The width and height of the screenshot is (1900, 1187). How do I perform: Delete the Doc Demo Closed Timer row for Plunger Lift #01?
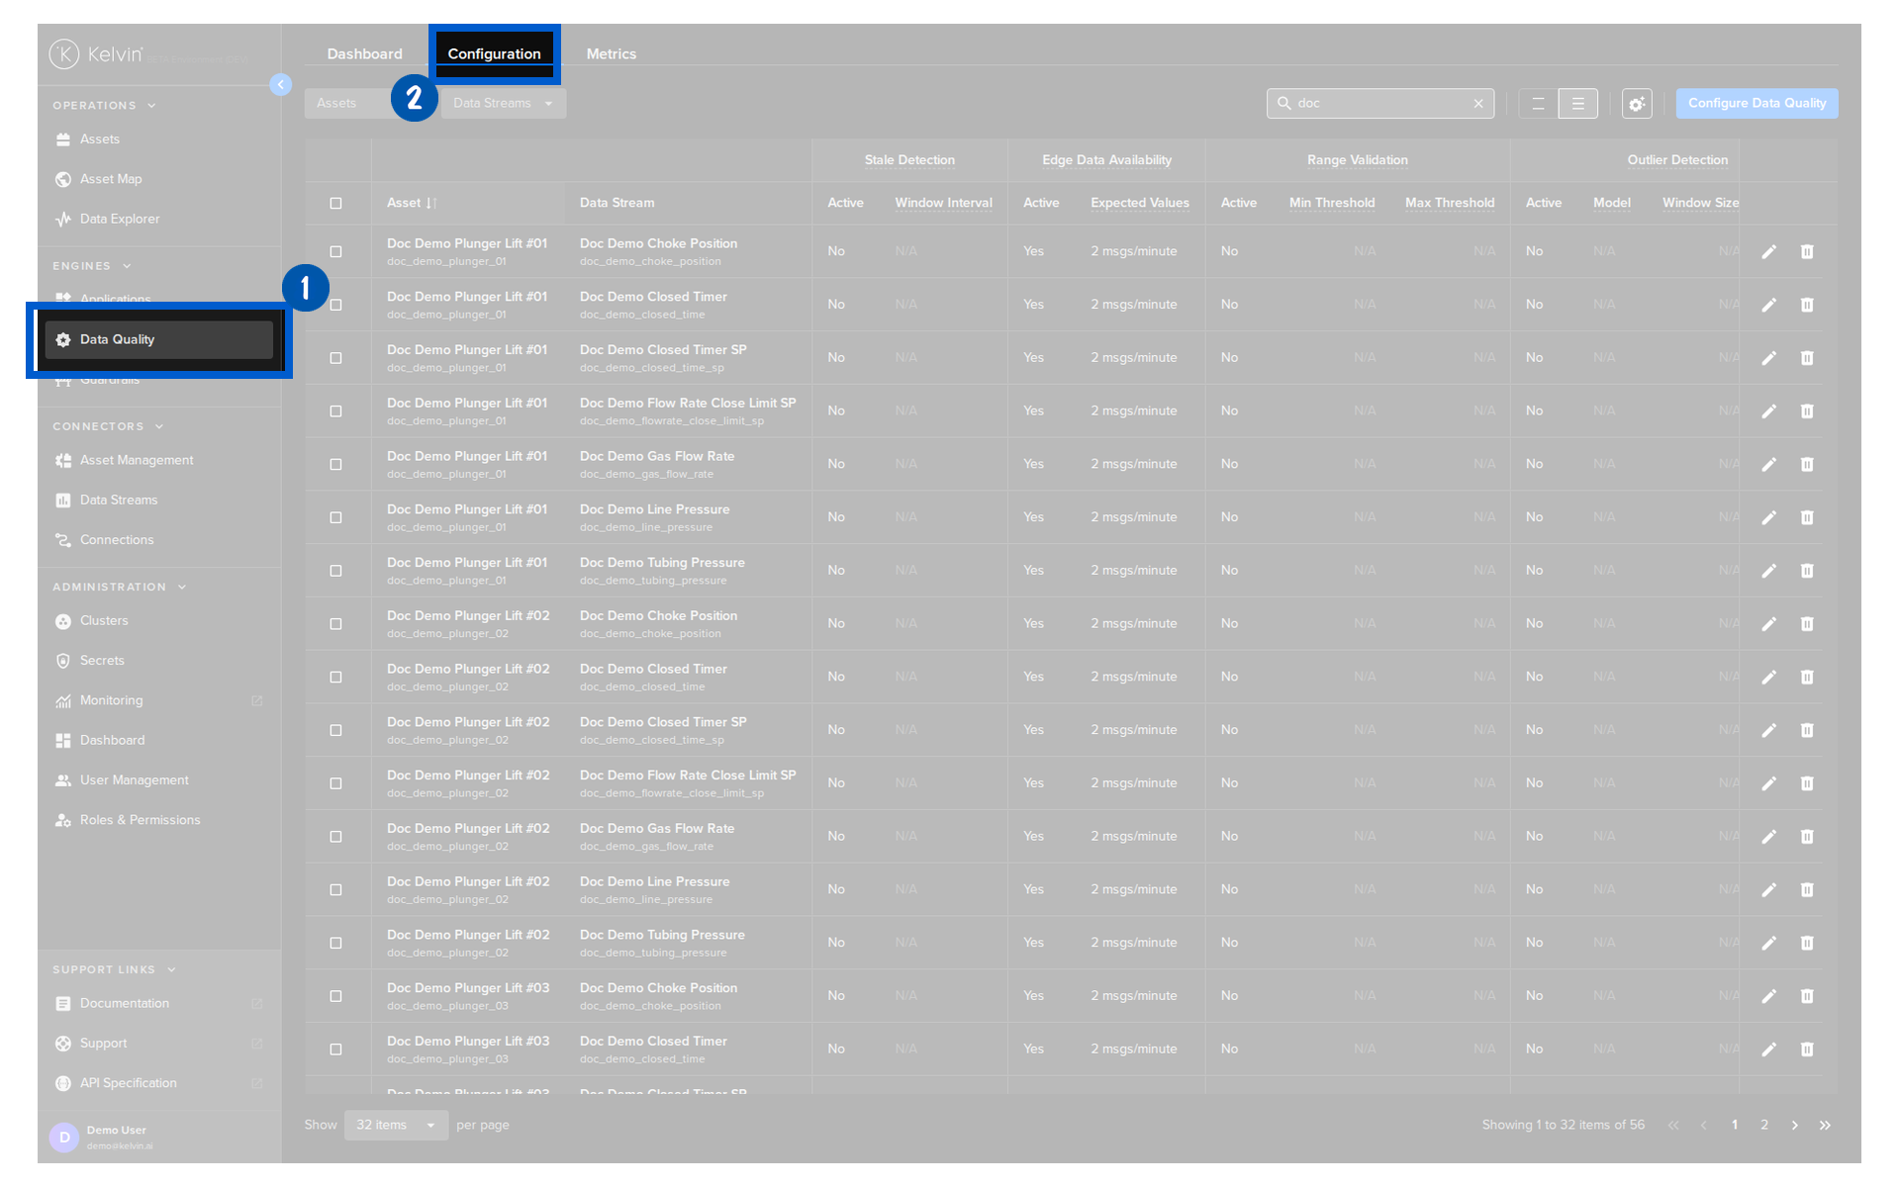[1807, 305]
